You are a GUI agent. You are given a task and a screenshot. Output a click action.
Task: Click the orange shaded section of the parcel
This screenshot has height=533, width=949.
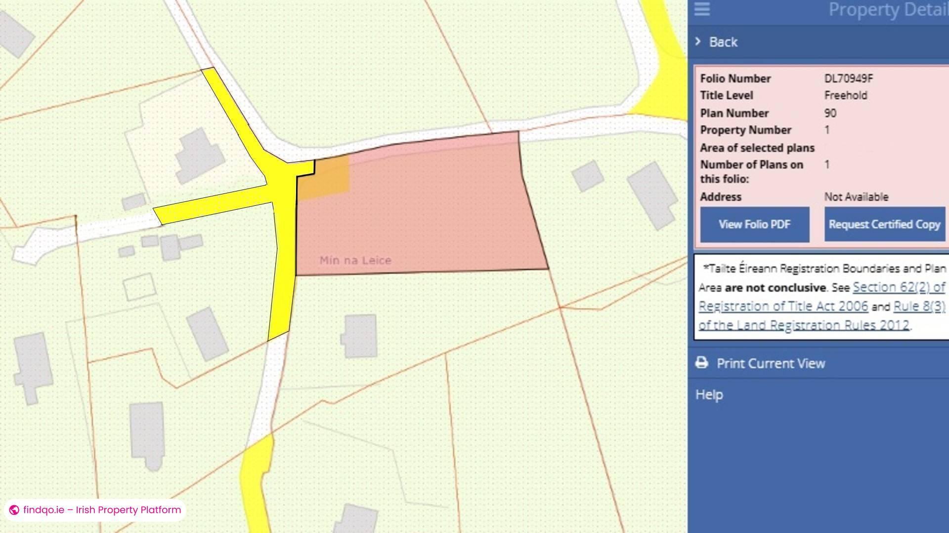(x=326, y=175)
